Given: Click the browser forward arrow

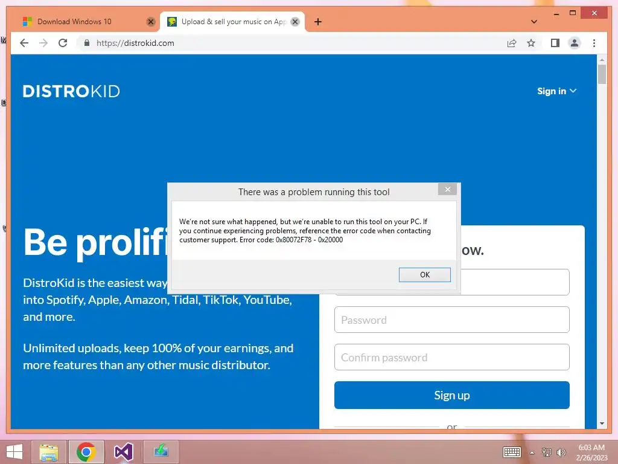Looking at the screenshot, I should 43,43.
